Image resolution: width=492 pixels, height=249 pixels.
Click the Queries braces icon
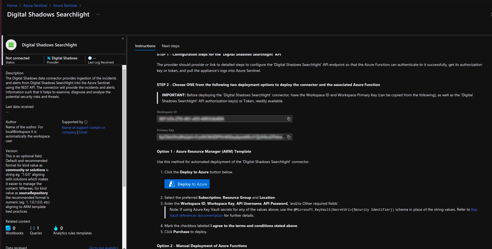pos(33,228)
